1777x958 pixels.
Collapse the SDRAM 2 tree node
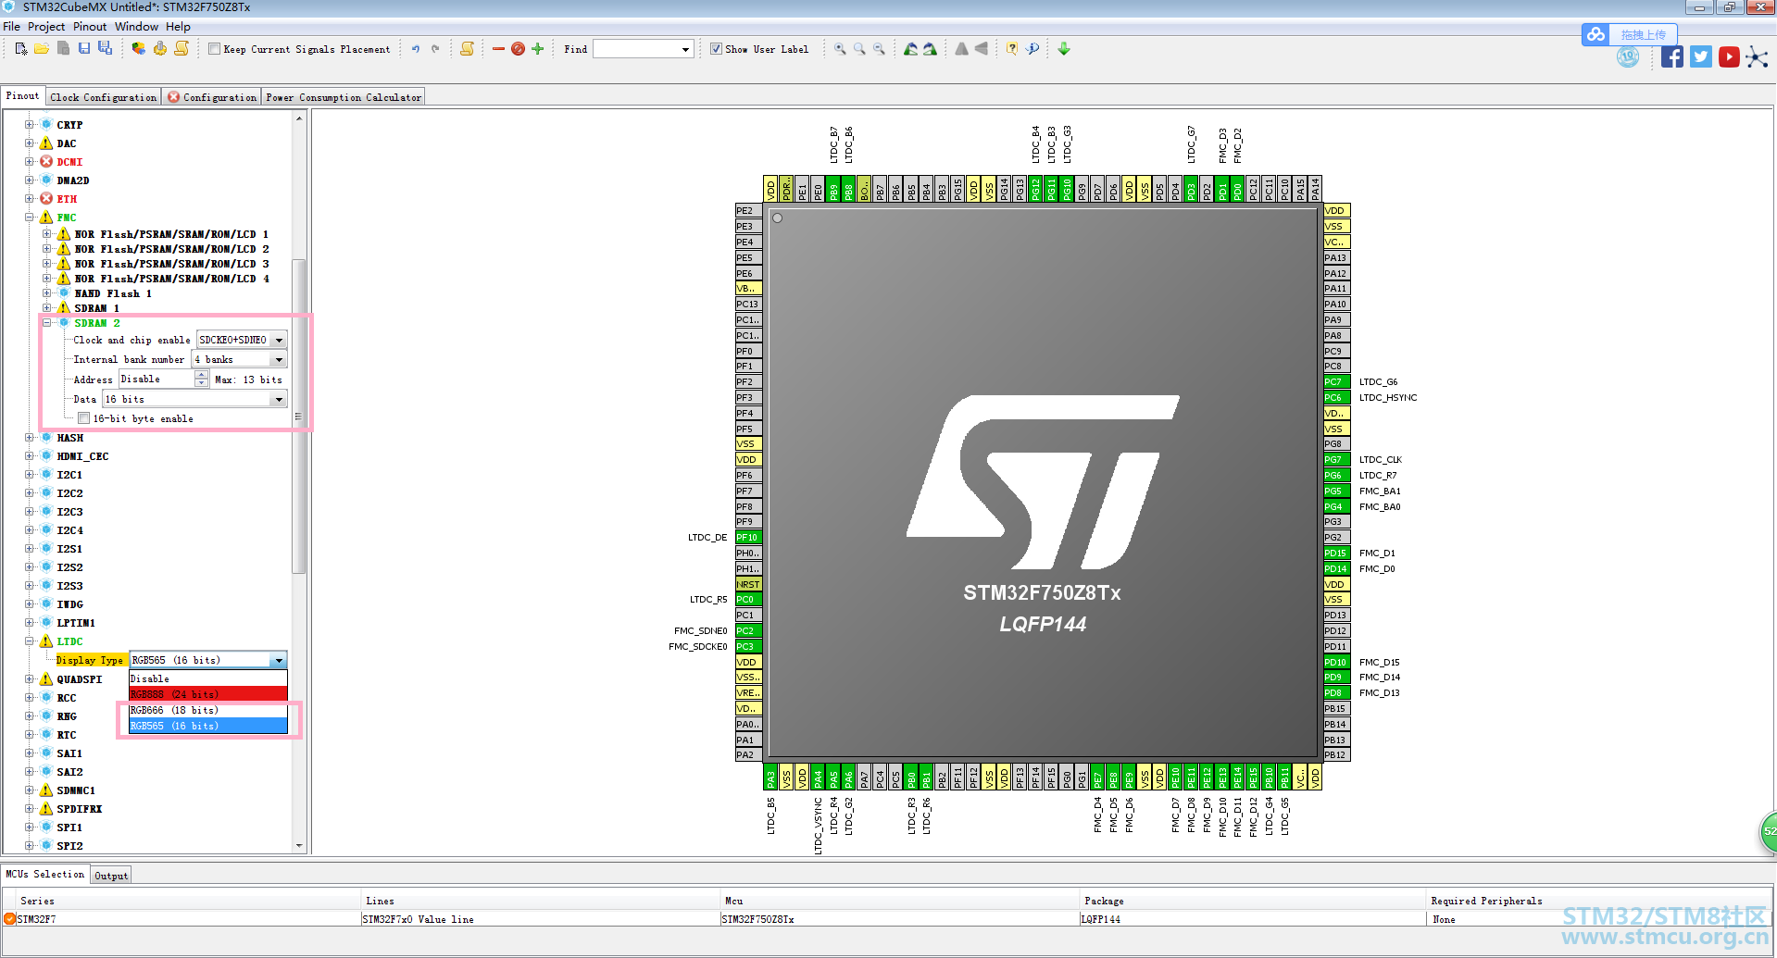tap(47, 323)
